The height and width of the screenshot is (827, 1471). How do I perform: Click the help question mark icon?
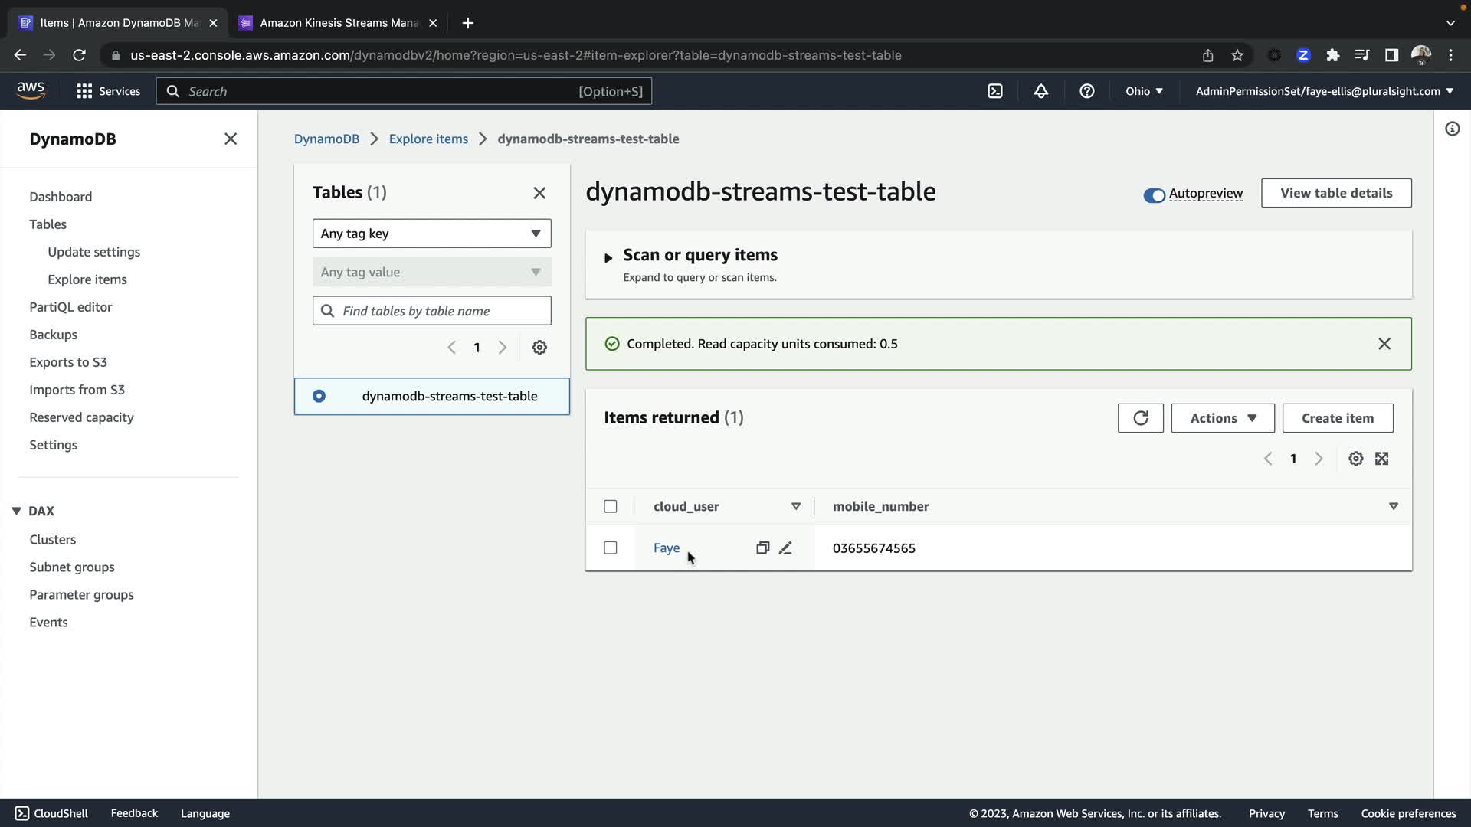1086,91
